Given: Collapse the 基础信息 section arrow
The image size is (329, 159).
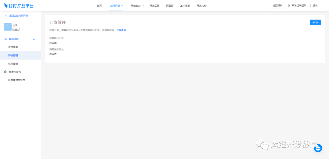Looking at the screenshot, I should tap(34, 39).
